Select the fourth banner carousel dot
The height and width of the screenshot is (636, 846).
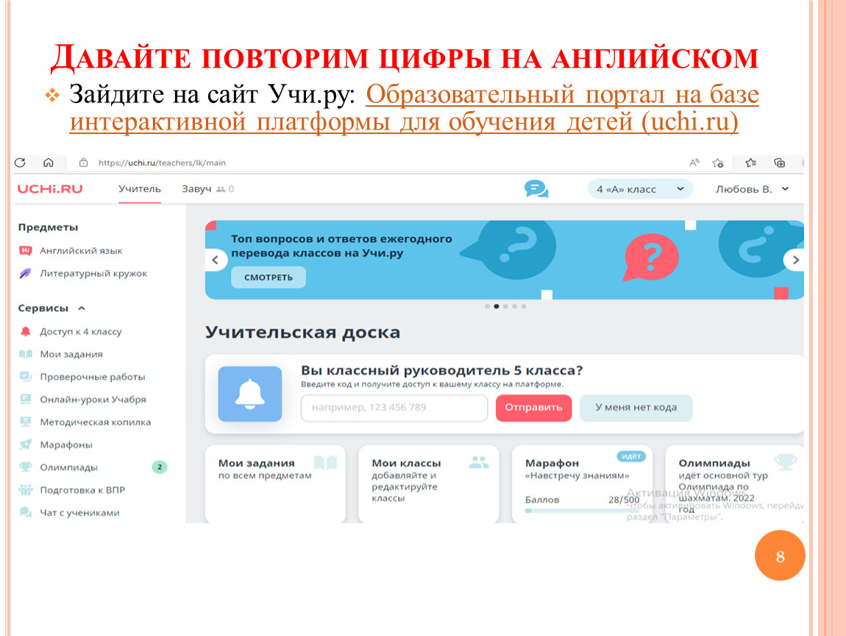click(x=515, y=306)
